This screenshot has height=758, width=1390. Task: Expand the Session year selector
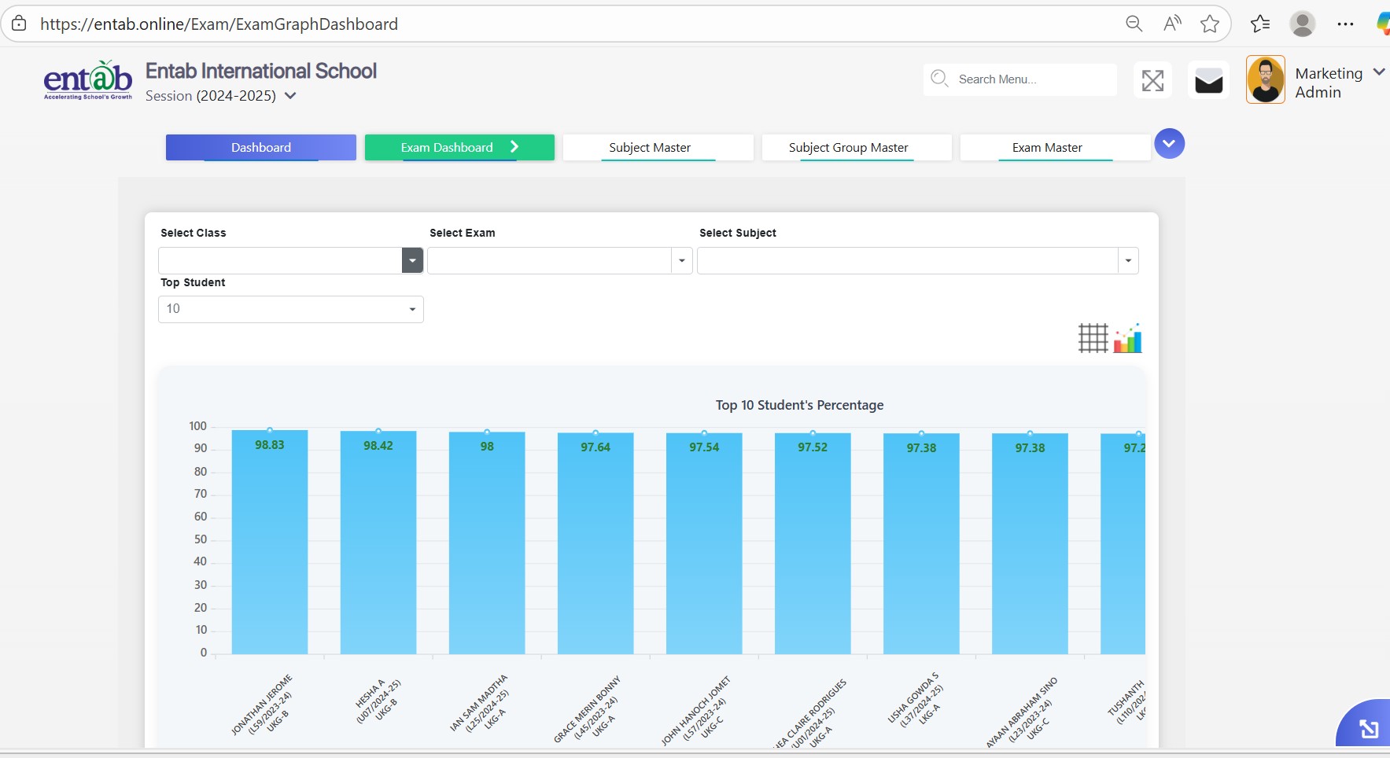click(290, 96)
